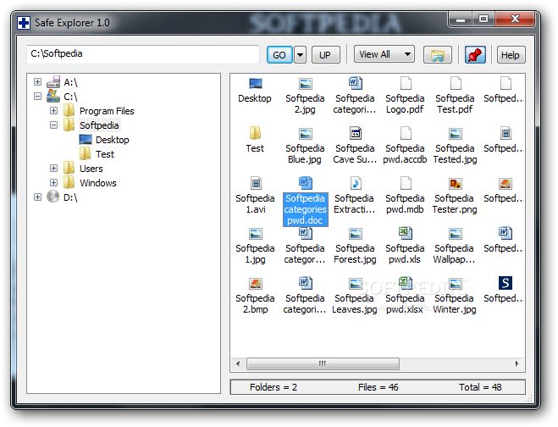
Task: Select the Softpedia Tested.jpg icon
Action: pyautogui.click(x=456, y=134)
